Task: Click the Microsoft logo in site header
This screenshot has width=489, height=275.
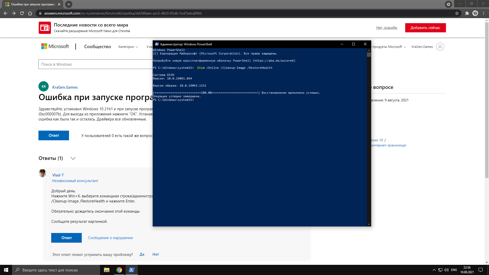Action: [x=55, y=46]
